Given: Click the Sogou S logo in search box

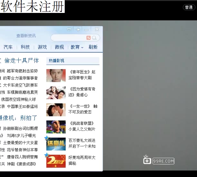Looking at the screenshot, I should [x=89, y=38].
